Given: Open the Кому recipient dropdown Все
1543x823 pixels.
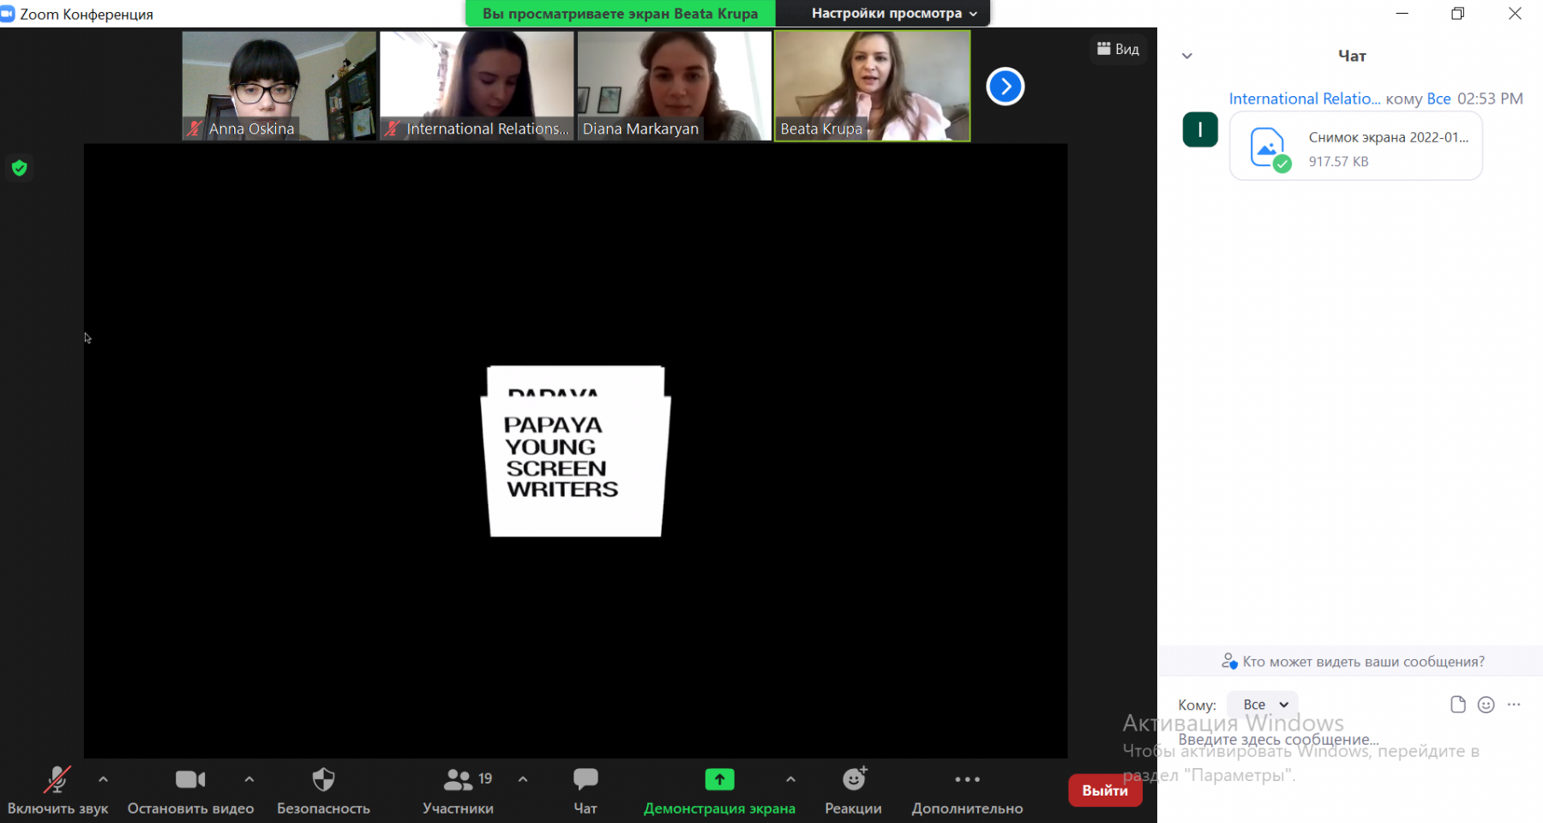Looking at the screenshot, I should (1263, 705).
